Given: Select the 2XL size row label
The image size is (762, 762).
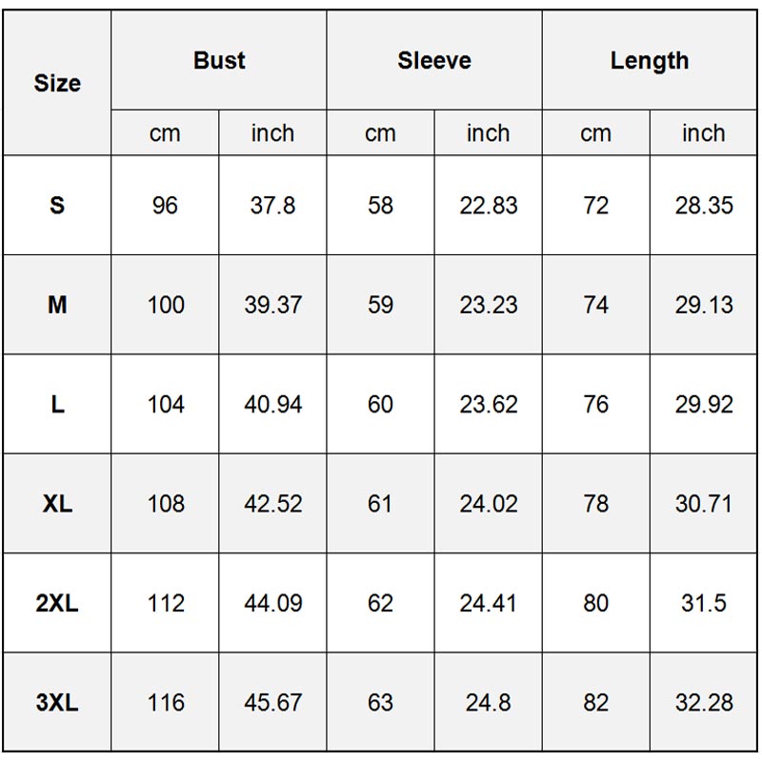Looking at the screenshot, I should [x=57, y=603].
